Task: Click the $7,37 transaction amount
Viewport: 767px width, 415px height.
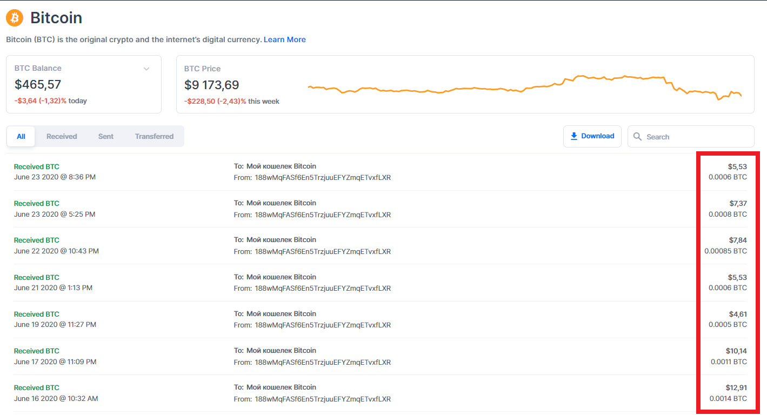Action: [x=738, y=203]
